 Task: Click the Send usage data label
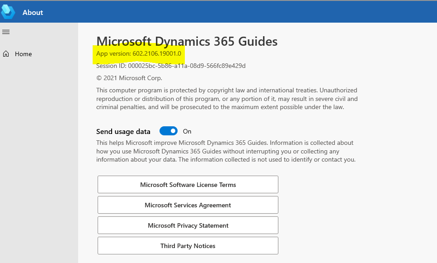(123, 132)
